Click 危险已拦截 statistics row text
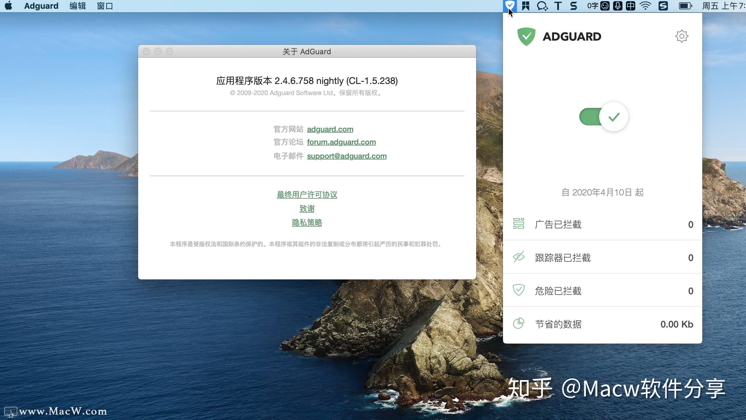 pos(558,291)
